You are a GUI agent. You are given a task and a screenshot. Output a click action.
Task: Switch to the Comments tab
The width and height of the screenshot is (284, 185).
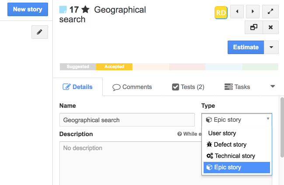tap(132, 87)
